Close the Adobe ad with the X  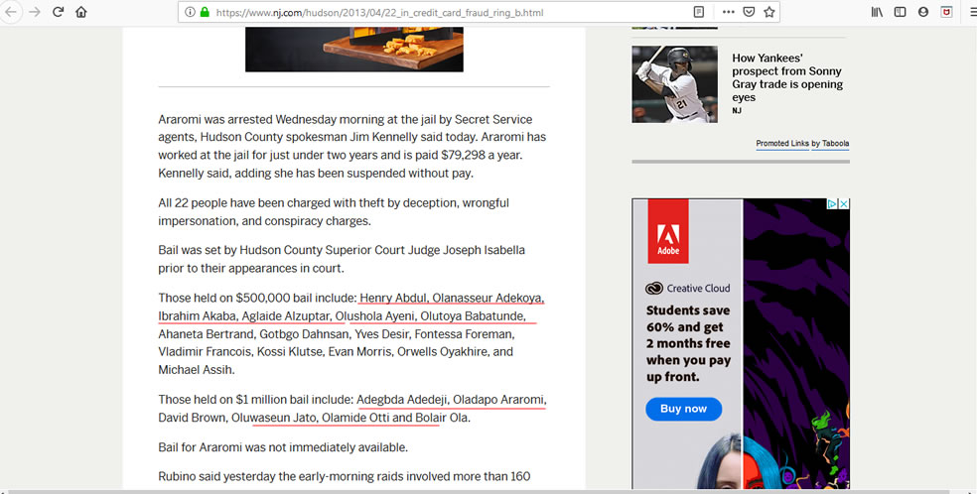coord(844,204)
